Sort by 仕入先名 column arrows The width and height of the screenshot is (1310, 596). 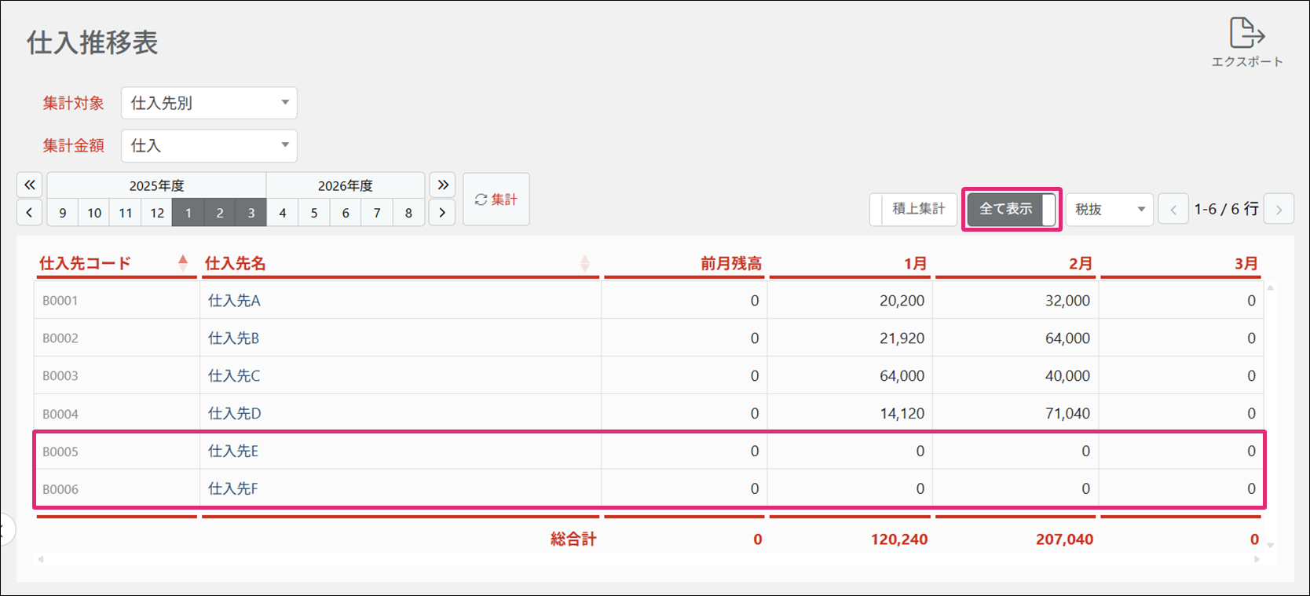[584, 263]
